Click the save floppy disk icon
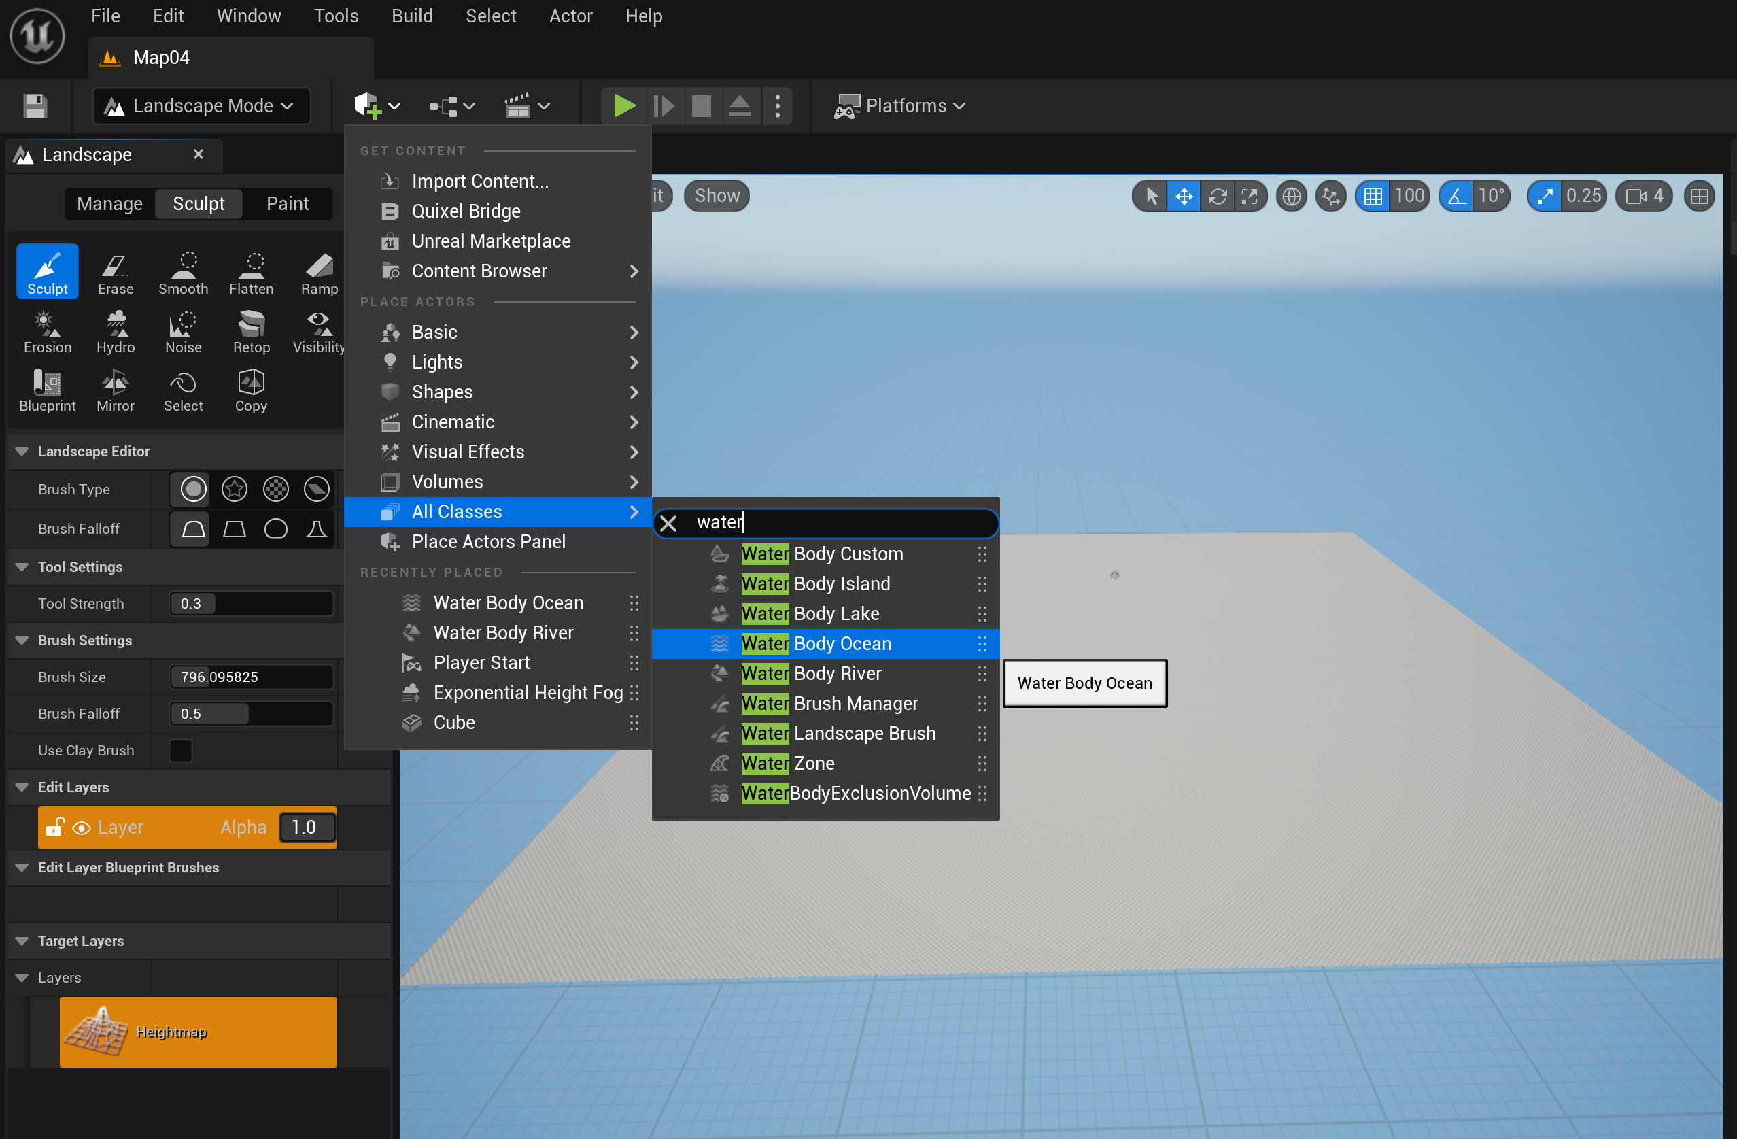The height and width of the screenshot is (1139, 1737). [x=34, y=106]
